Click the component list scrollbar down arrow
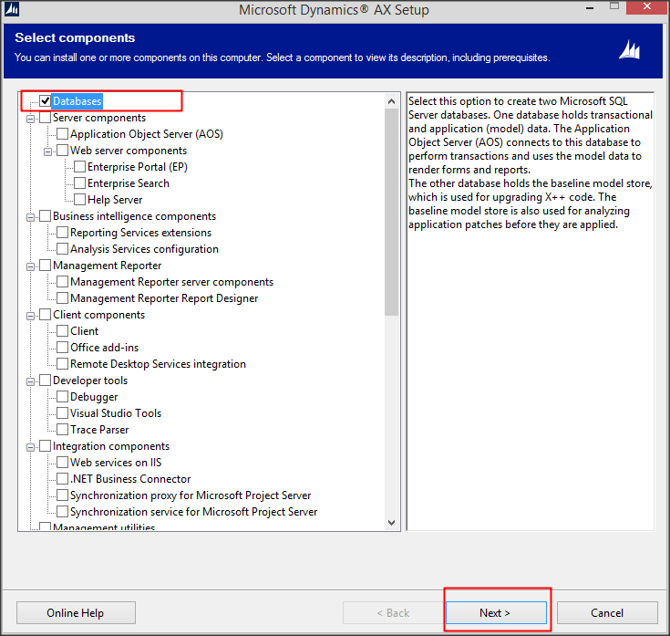 tap(391, 522)
